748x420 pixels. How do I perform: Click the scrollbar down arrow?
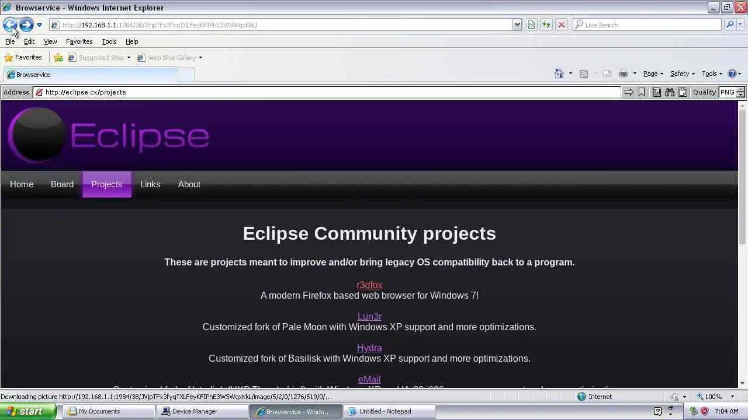743,383
